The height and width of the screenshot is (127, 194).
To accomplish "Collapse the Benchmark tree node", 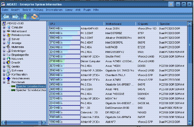I will click(x=4, y=82).
